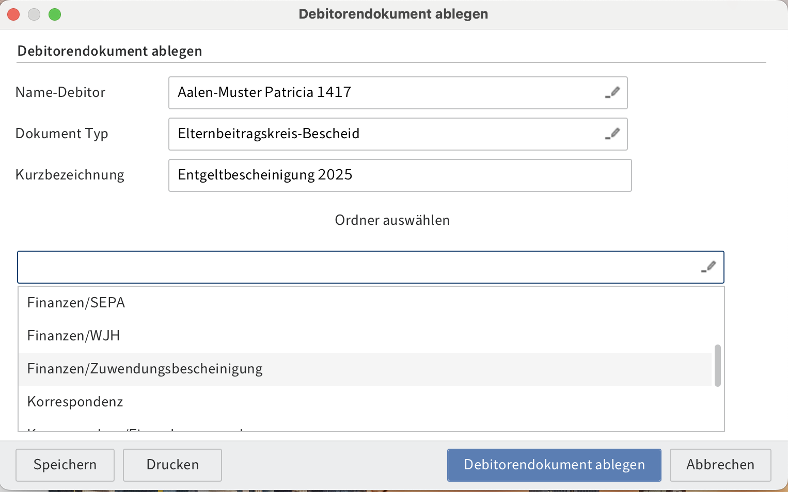
Task: Minimize the window using the gray title bar button
Action: point(34,14)
